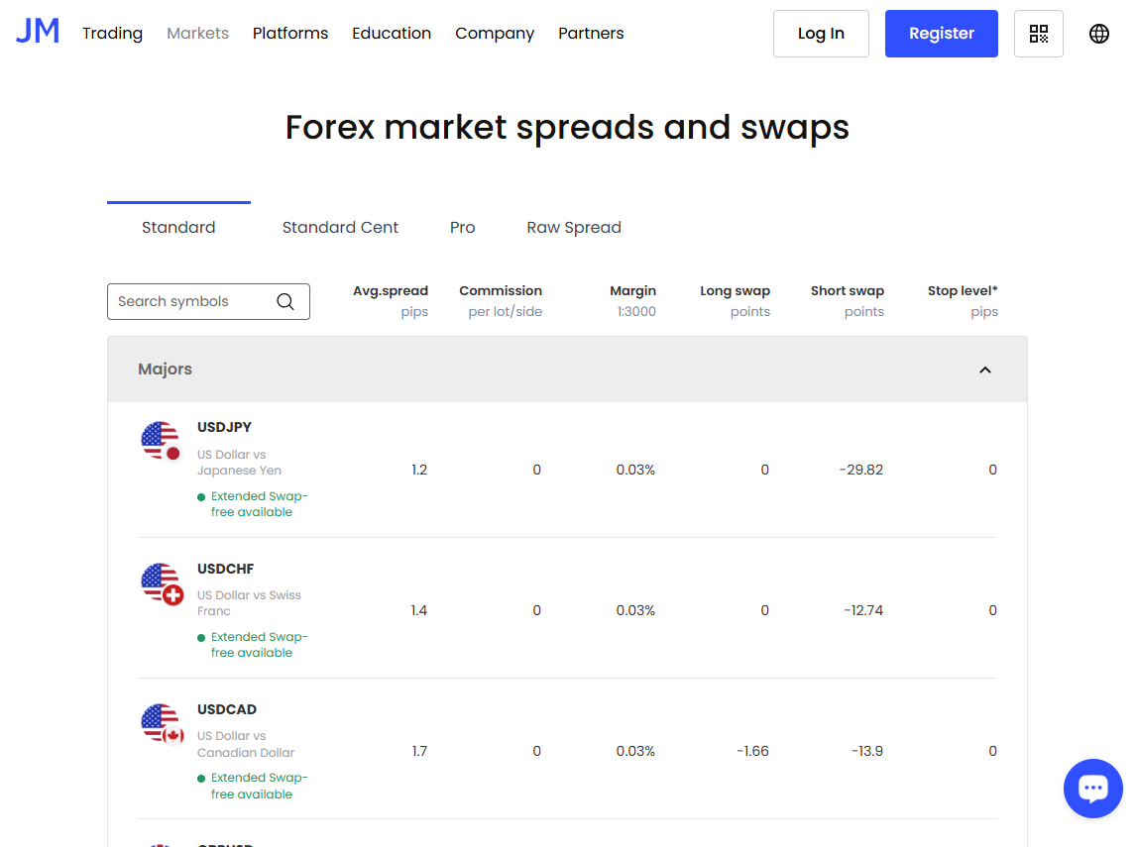
Task: Click the Register button
Action: pyautogui.click(x=941, y=33)
